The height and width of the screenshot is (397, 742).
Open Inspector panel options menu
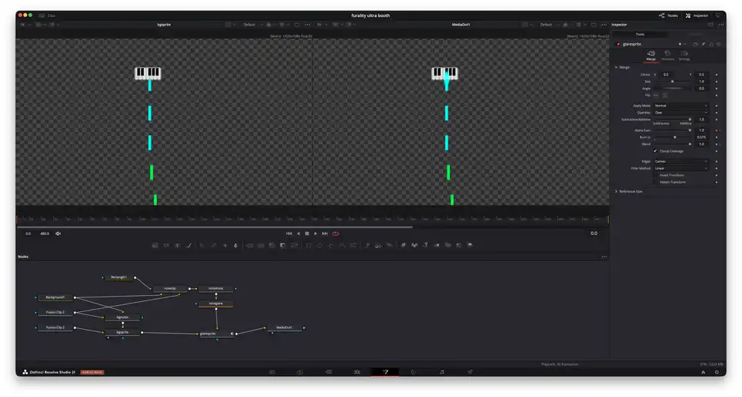click(x=721, y=25)
